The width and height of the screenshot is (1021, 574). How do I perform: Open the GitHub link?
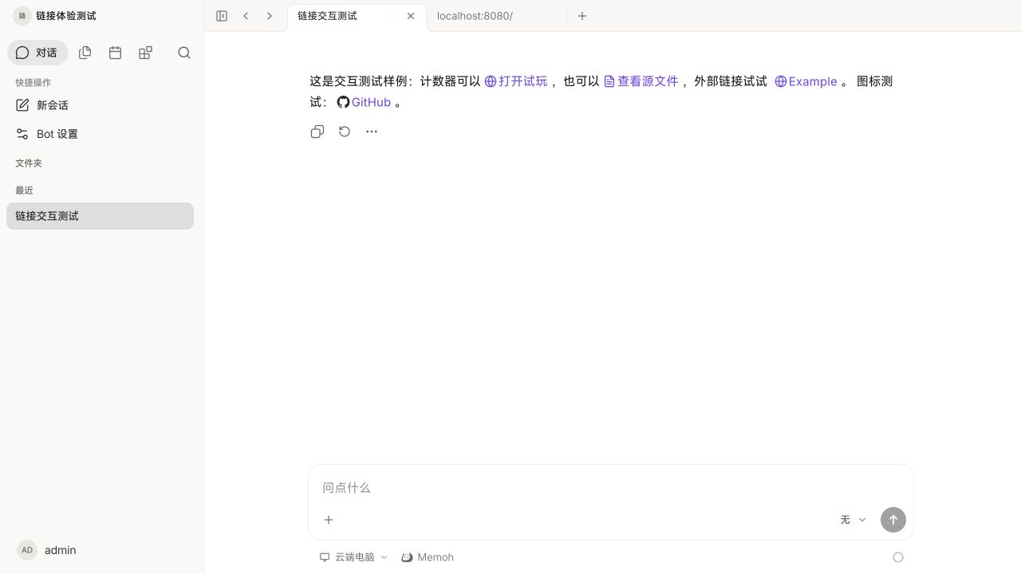(364, 102)
